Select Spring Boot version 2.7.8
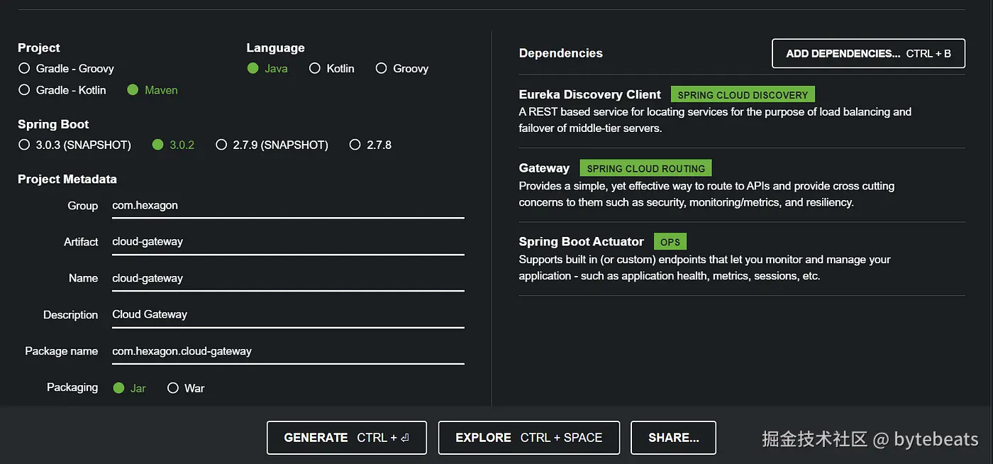 [x=355, y=145]
